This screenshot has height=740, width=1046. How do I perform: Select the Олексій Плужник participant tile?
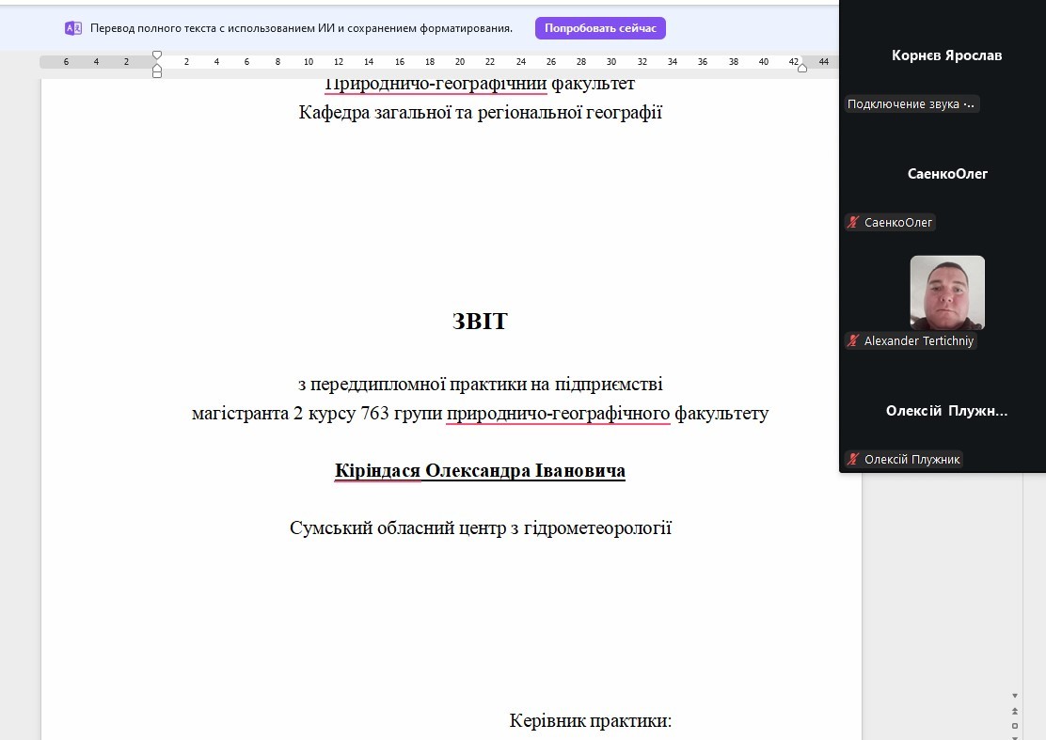click(946, 411)
